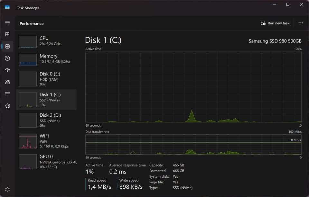
Task: Select the Memory performance item
Action: pyautogui.click(x=46, y=59)
